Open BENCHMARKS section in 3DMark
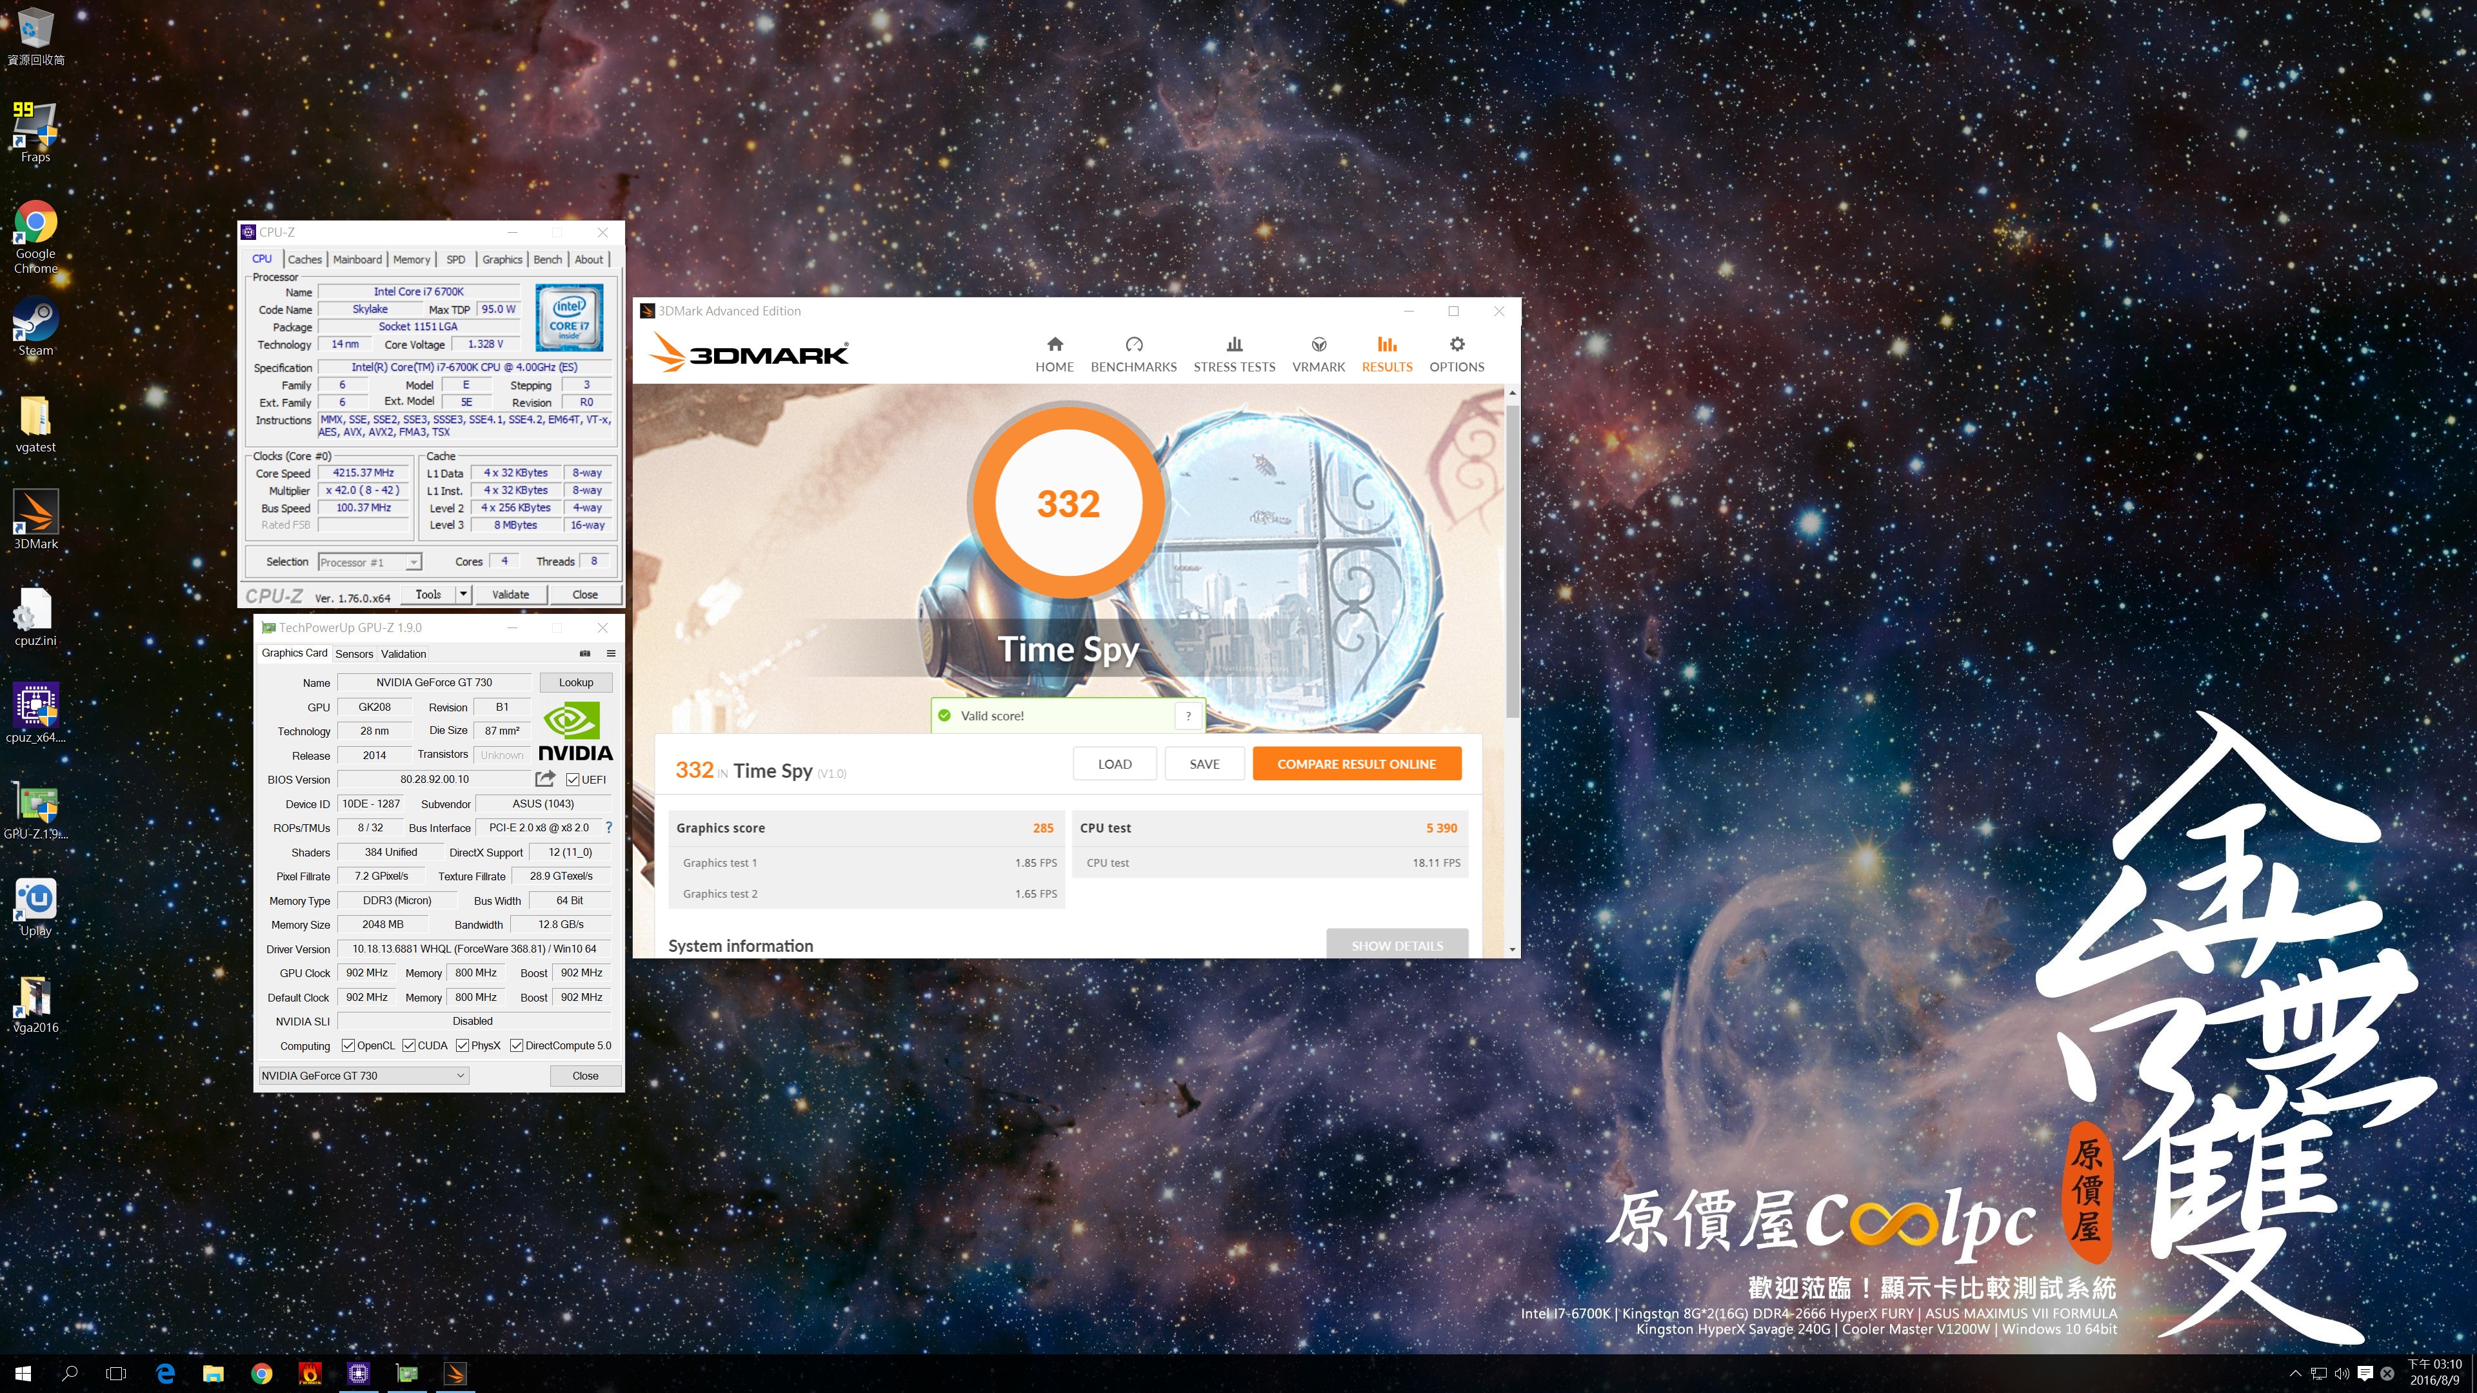Image resolution: width=2477 pixels, height=1393 pixels. 1134,355
